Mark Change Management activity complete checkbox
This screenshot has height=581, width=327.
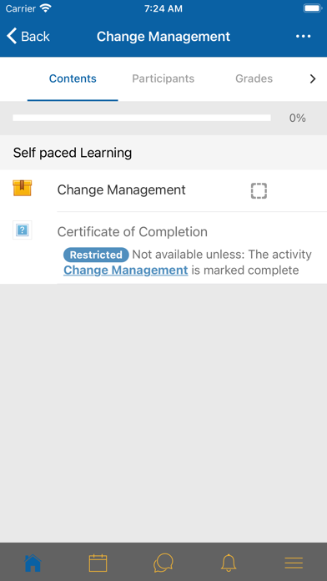click(x=259, y=191)
